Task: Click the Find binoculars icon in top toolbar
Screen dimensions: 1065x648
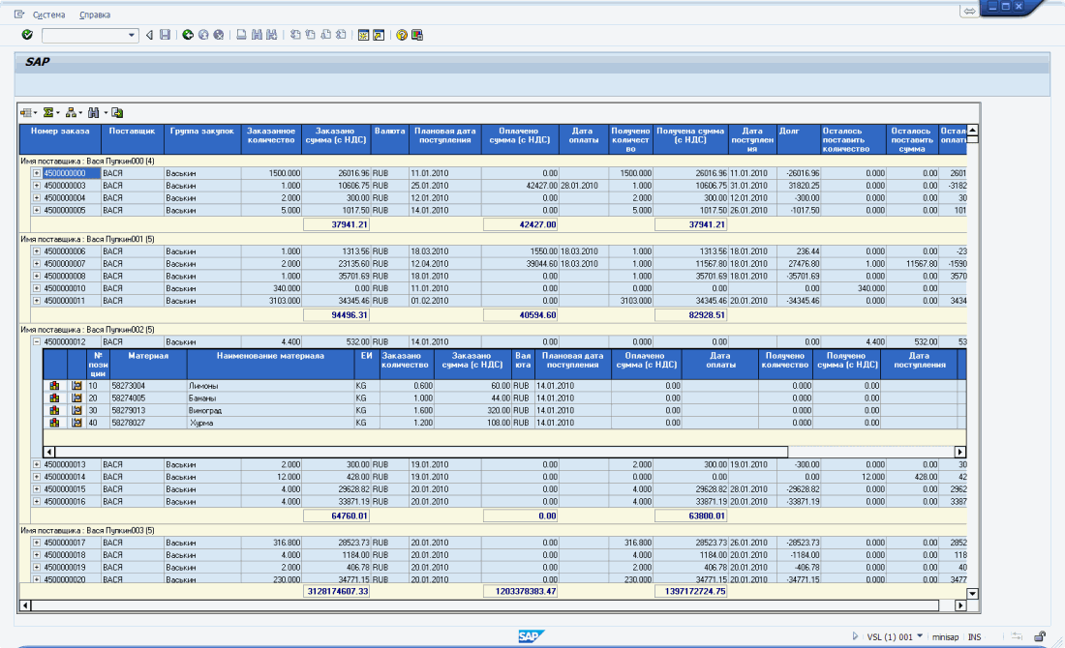Action: pos(257,35)
